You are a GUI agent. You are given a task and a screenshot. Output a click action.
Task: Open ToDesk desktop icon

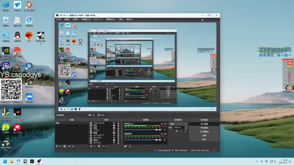(x=17, y=6)
